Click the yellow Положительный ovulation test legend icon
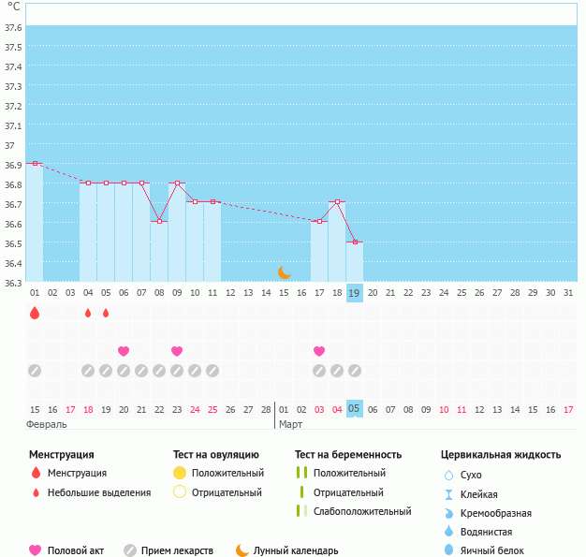The image size is (586, 557). [180, 474]
